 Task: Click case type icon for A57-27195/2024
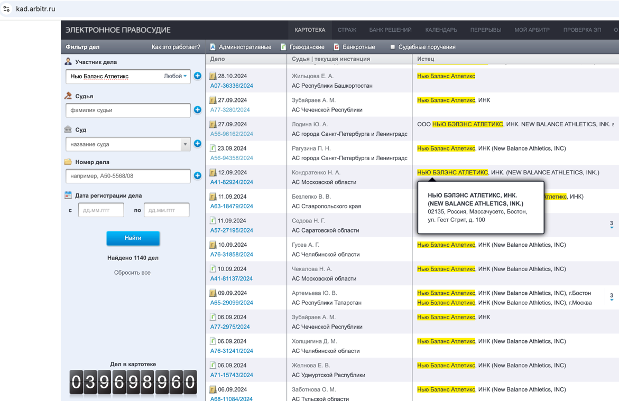(x=213, y=221)
